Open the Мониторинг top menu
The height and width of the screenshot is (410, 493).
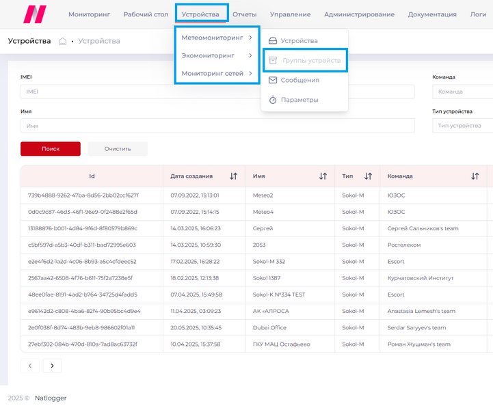click(90, 14)
